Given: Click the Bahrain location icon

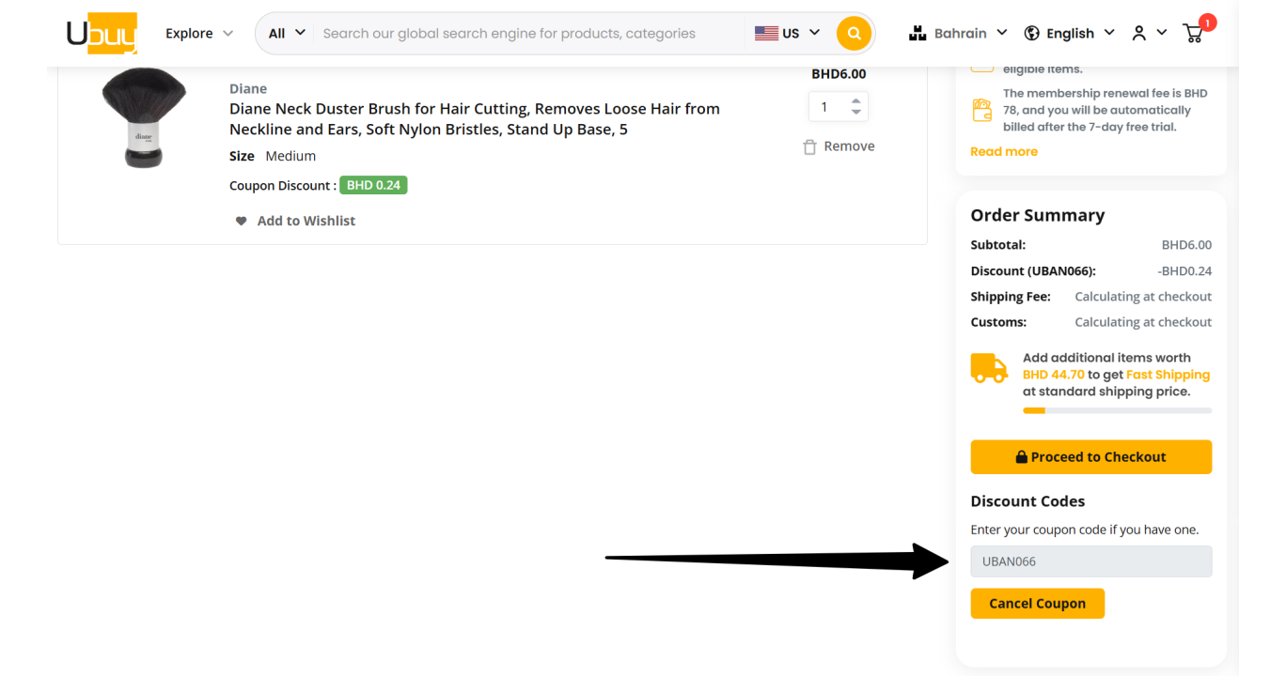Looking at the screenshot, I should tap(917, 33).
